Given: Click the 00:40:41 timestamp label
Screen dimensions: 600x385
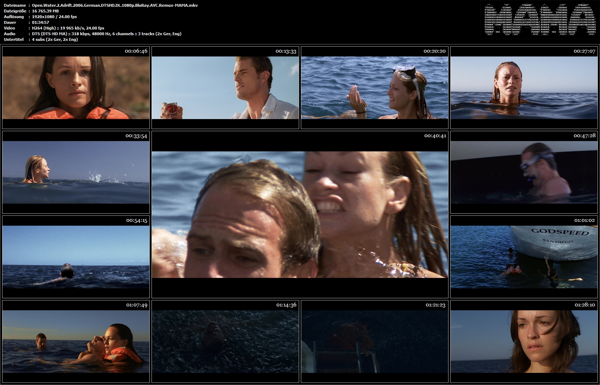Looking at the screenshot, I should point(435,136).
